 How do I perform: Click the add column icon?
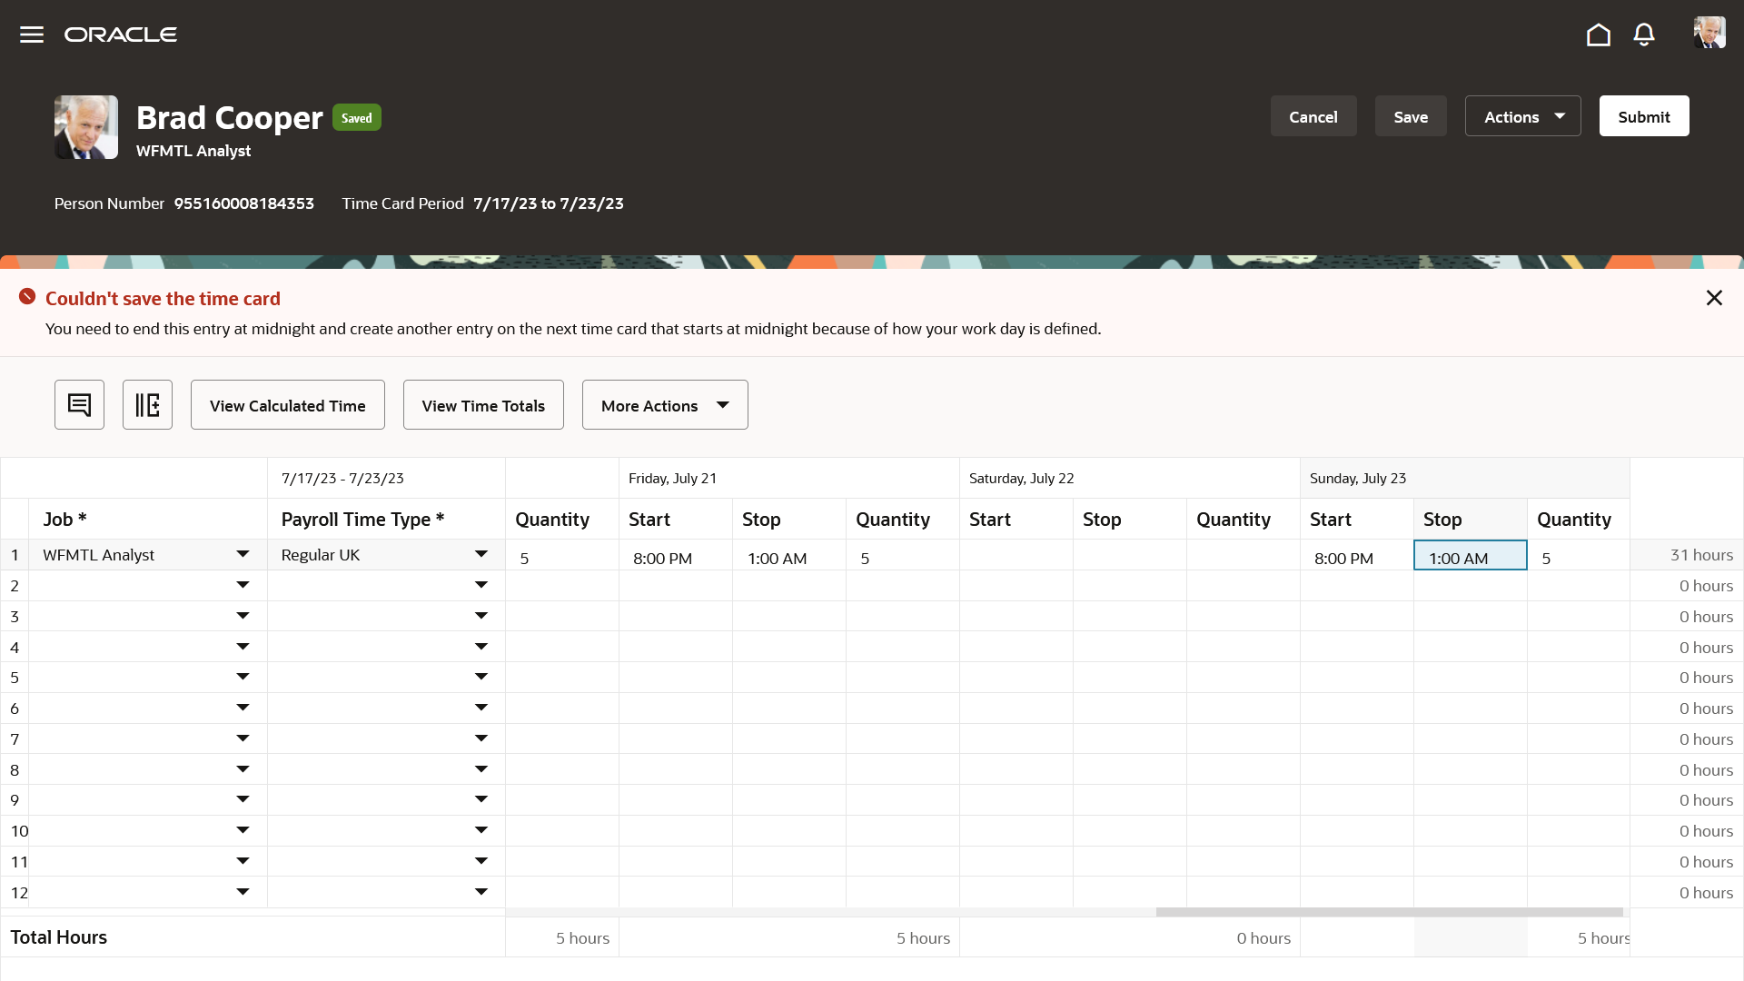[x=147, y=404]
